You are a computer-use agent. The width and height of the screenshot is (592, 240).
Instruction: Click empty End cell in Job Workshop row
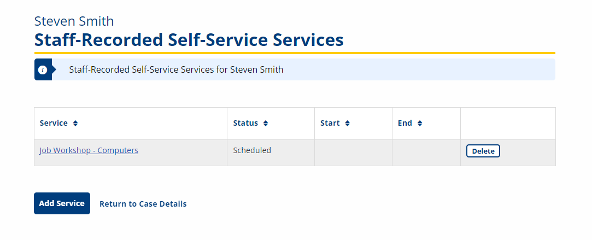pyautogui.click(x=426, y=153)
